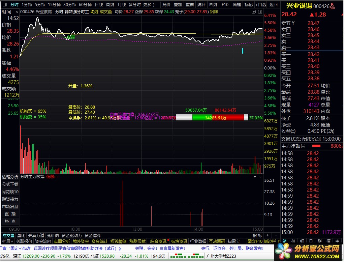Open the 涨跌贡献 tab
Viewport: 345px width, 262px height.
[137, 241]
